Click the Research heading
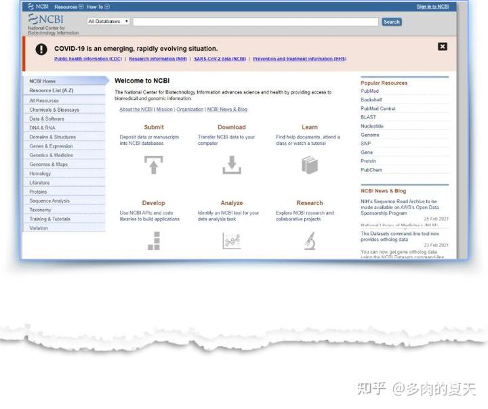The width and height of the screenshot is (488, 409). click(310, 203)
